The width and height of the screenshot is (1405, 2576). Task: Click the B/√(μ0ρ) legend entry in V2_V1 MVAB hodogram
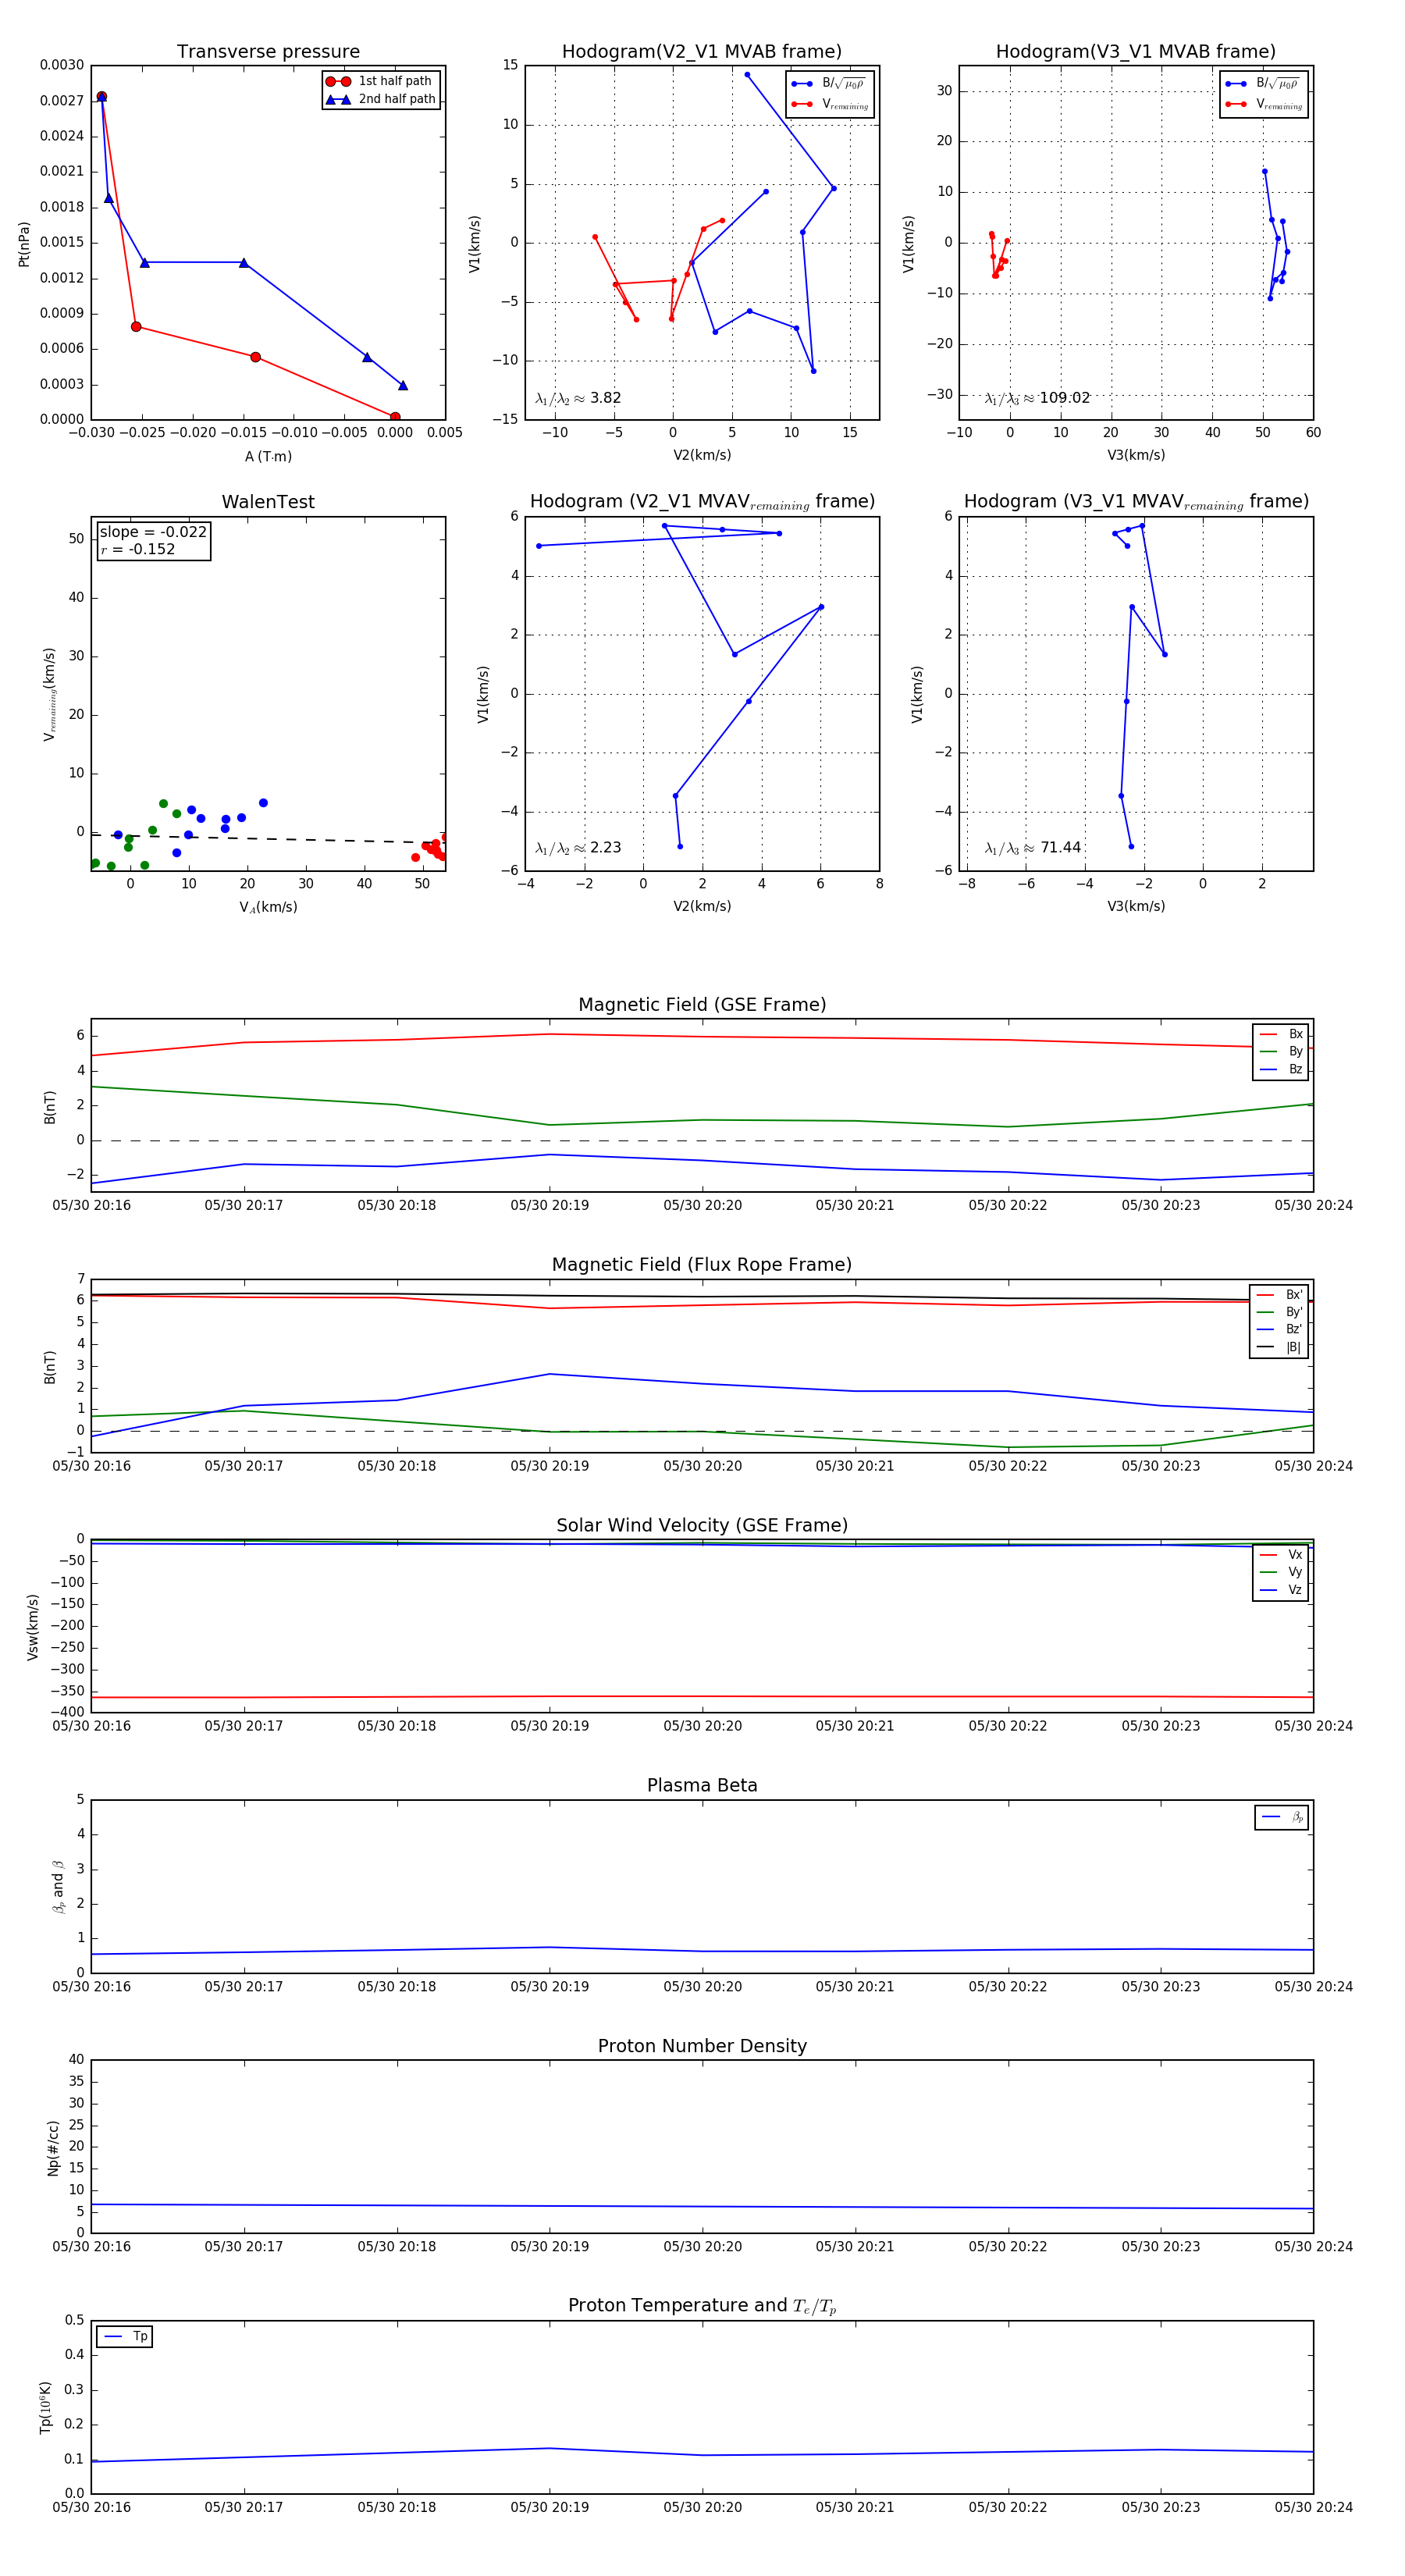coord(830,84)
